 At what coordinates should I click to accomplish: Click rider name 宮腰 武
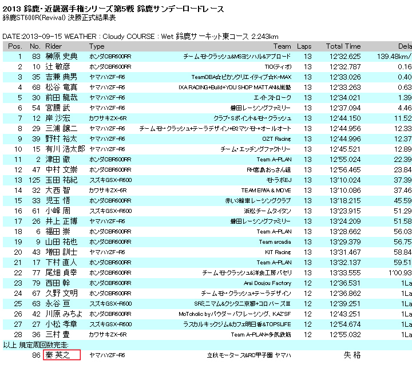pyautogui.click(x=58, y=108)
